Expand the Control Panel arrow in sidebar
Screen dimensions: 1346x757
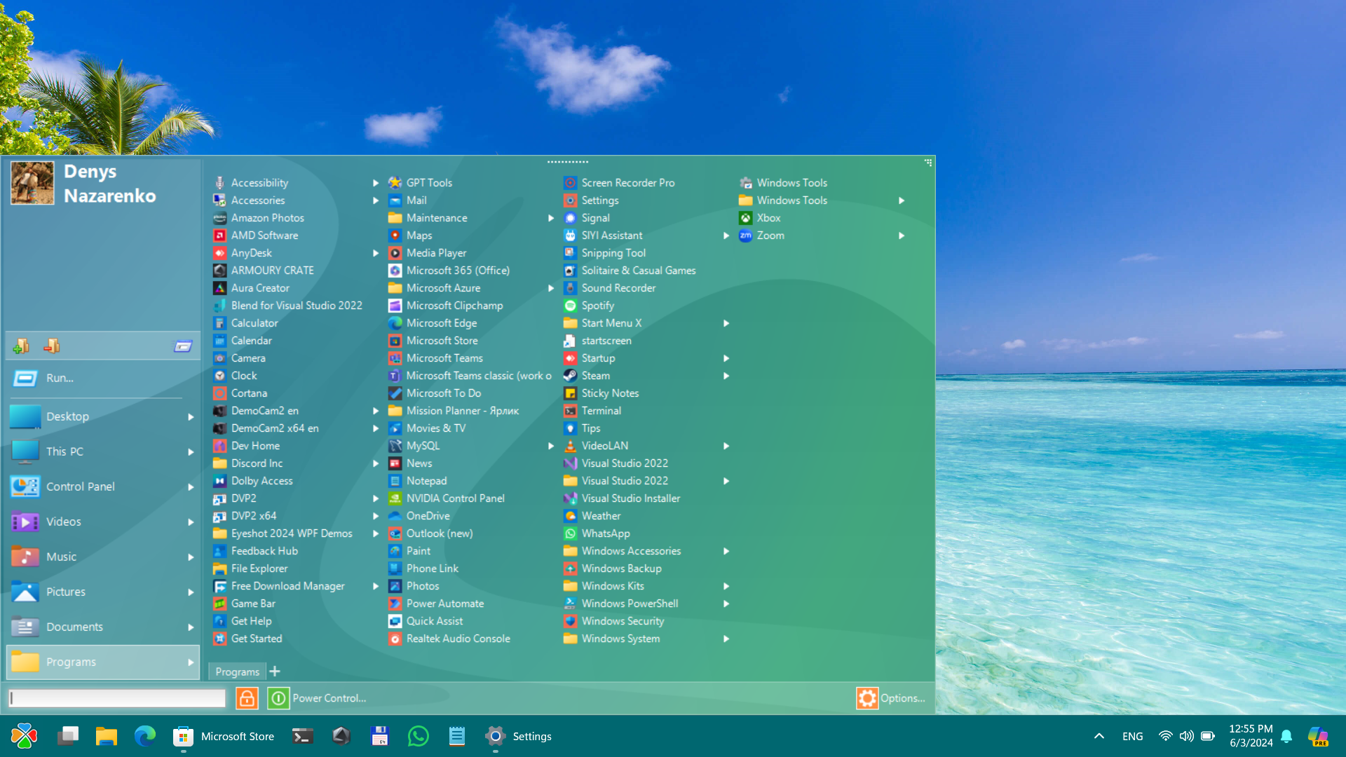coord(191,487)
